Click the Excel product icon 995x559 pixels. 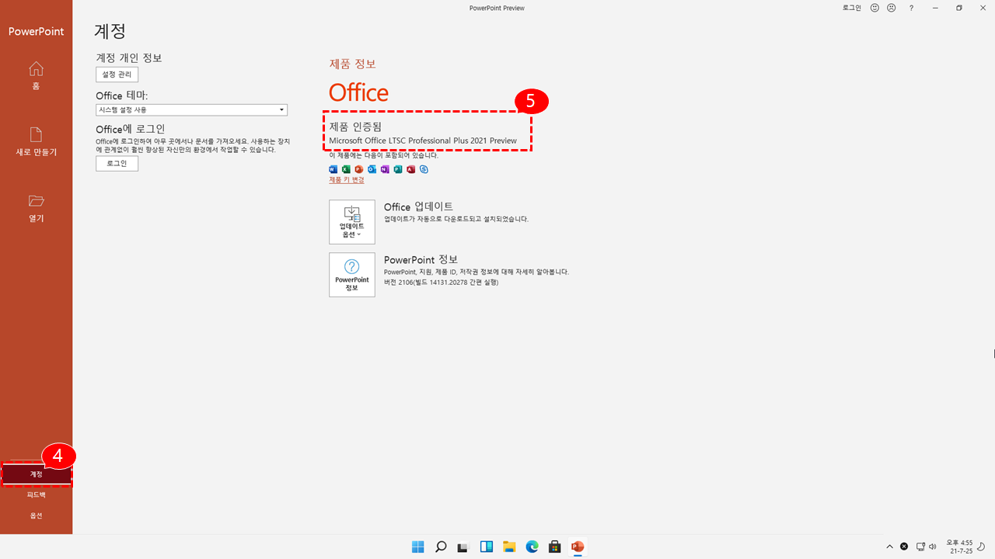[346, 169]
